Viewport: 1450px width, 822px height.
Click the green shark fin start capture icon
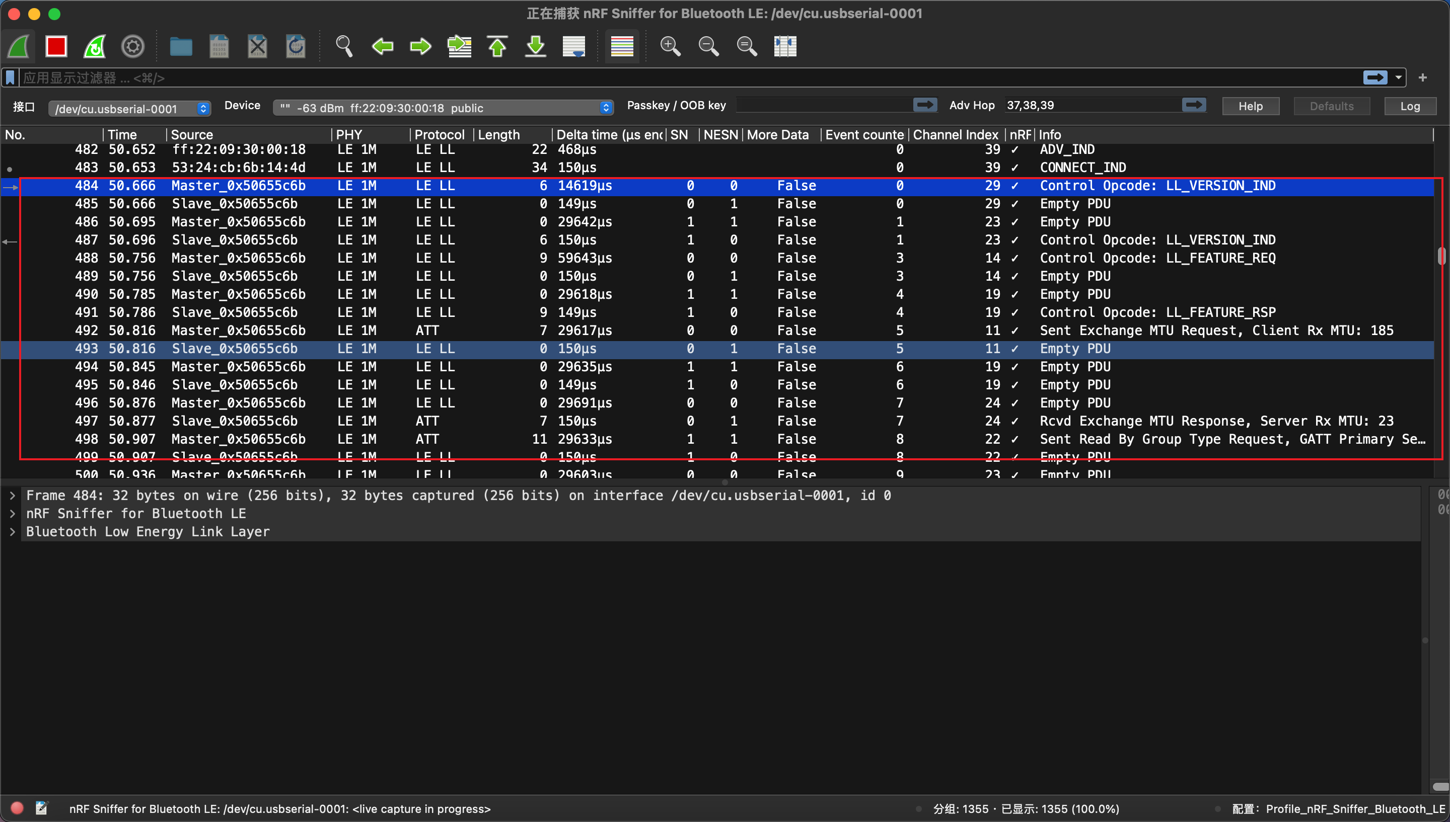coord(19,46)
